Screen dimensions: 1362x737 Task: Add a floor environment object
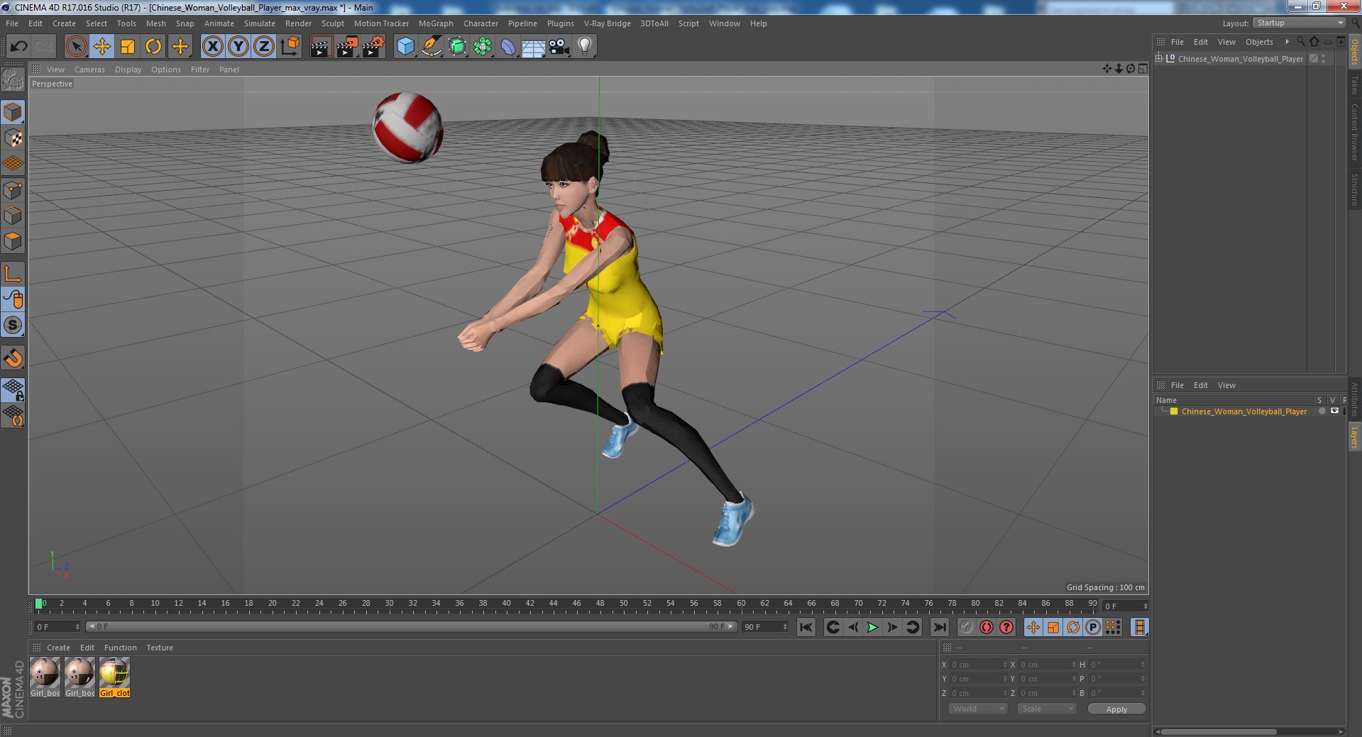pyautogui.click(x=534, y=47)
